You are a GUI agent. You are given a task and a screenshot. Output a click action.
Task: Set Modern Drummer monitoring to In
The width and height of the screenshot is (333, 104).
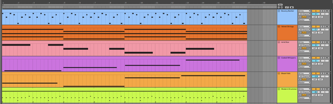299,95
